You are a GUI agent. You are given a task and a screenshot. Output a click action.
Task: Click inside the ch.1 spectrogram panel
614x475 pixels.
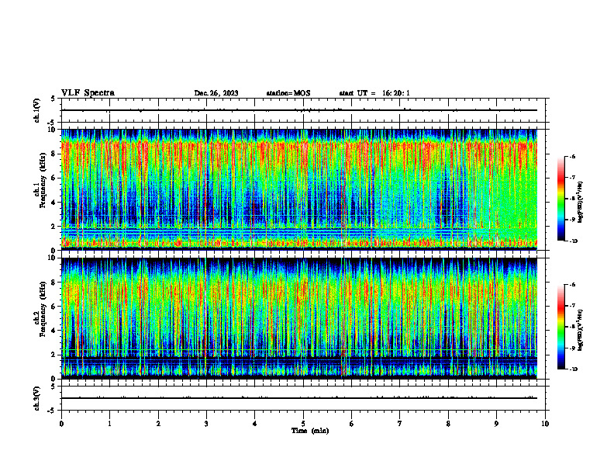coord(299,189)
